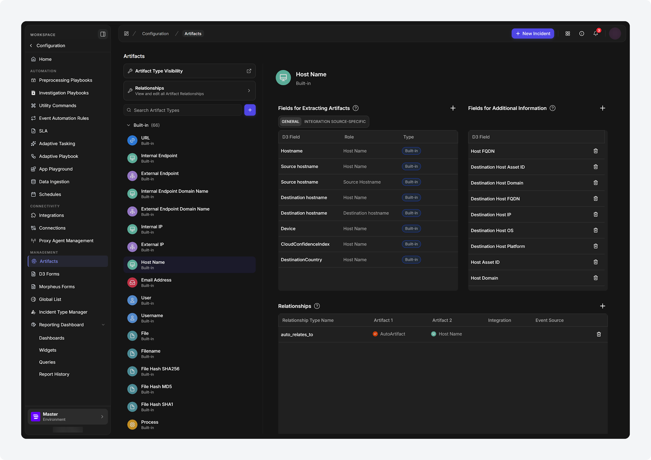The width and height of the screenshot is (651, 460).
Task: Select the URL artifact type
Action: (189, 140)
